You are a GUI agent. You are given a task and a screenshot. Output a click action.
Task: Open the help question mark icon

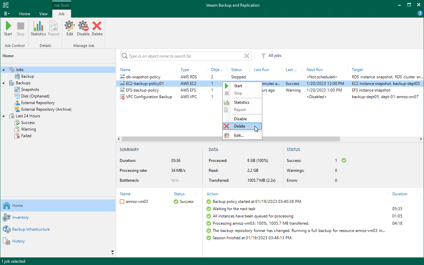(420, 14)
